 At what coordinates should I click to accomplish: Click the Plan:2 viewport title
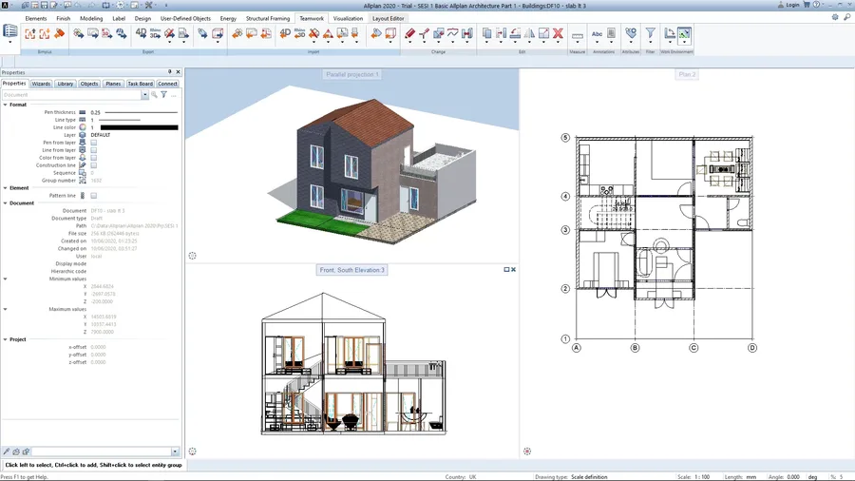[x=687, y=75]
